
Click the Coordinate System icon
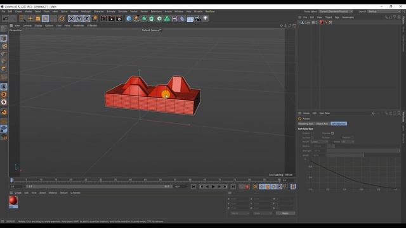(95, 18)
